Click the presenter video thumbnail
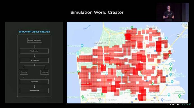This screenshot has width=194, height=108. (173, 12)
